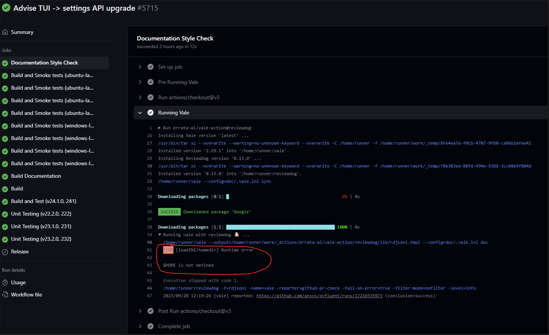Expand the Complete job step
Screen dimensions: 549x335
(140, 326)
